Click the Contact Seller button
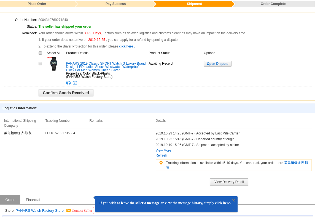Screen dimensions: 315x217 (x=79, y=211)
